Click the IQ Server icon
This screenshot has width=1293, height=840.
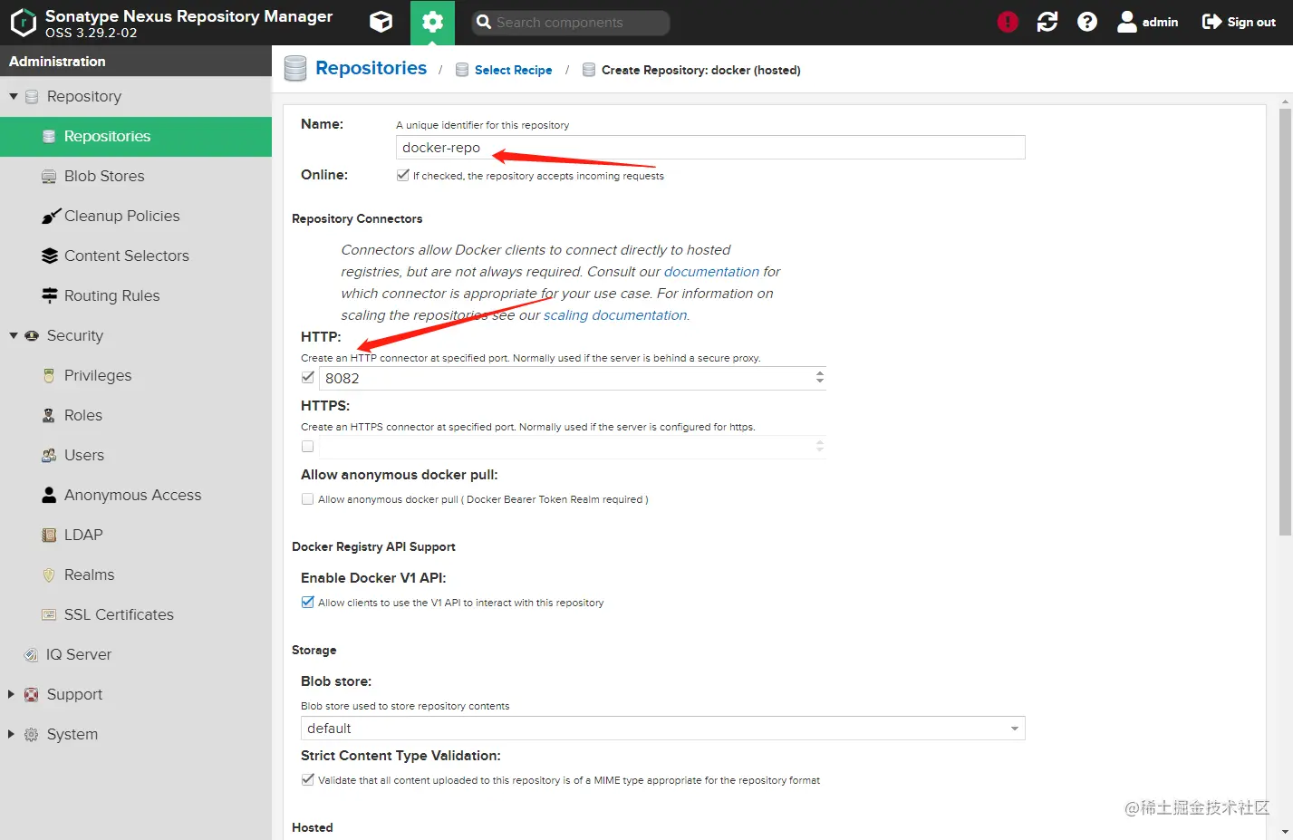(x=31, y=654)
